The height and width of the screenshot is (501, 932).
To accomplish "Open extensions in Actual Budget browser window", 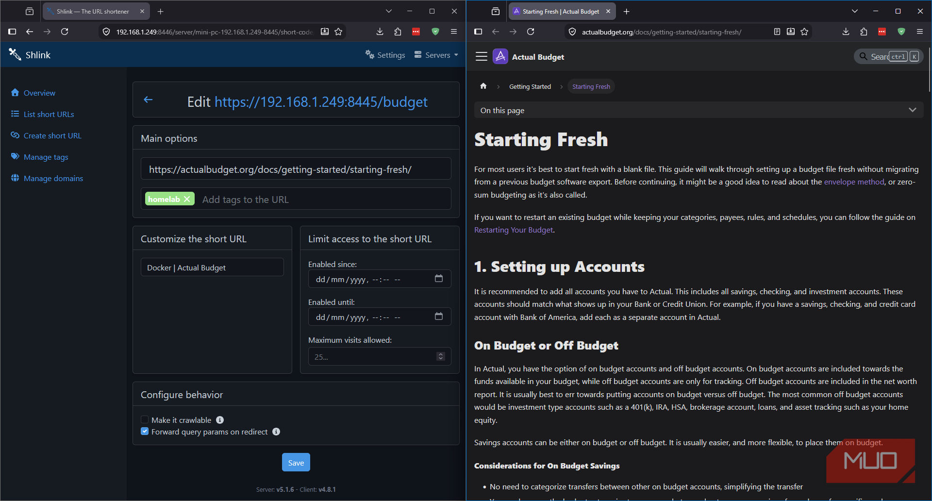I will (x=864, y=32).
